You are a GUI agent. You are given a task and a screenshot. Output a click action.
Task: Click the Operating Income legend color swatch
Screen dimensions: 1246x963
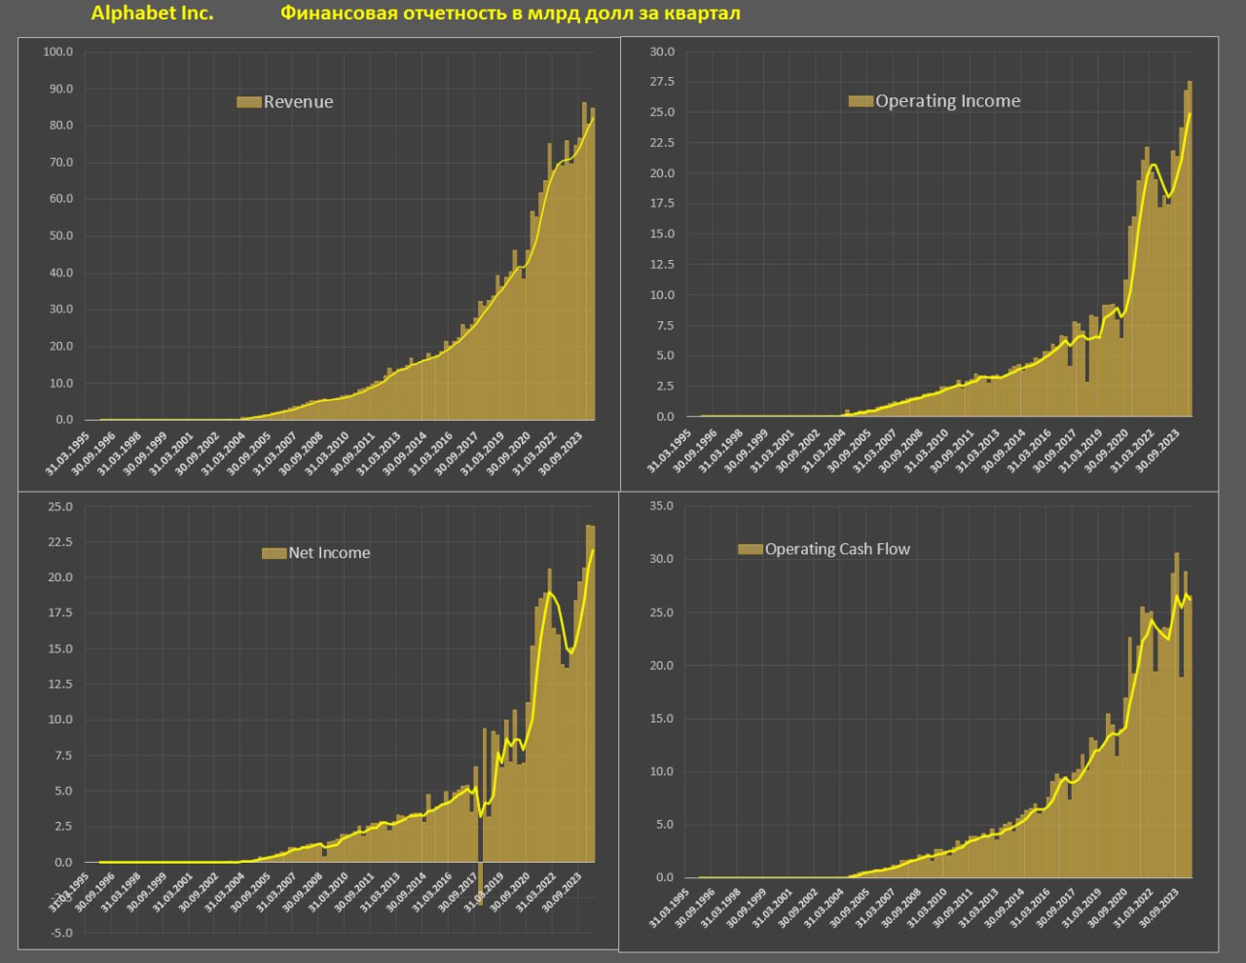click(x=861, y=101)
